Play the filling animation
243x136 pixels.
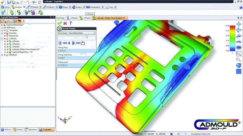[74, 43]
